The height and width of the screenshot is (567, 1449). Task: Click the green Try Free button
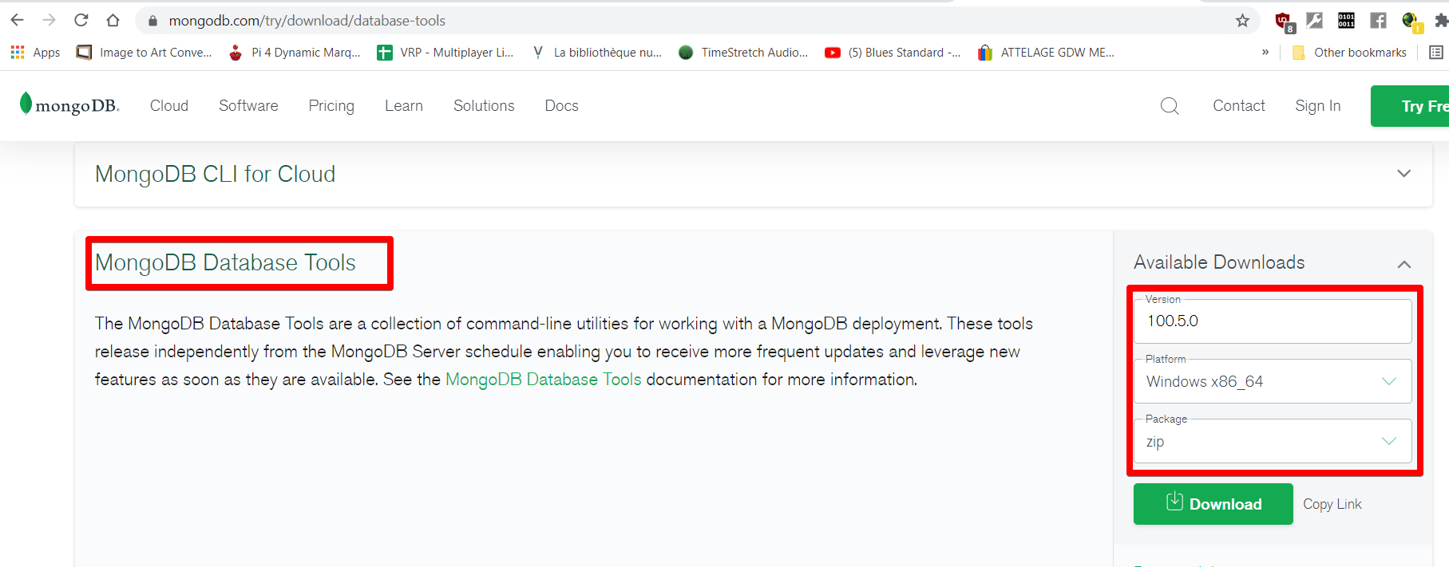[x=1410, y=106]
